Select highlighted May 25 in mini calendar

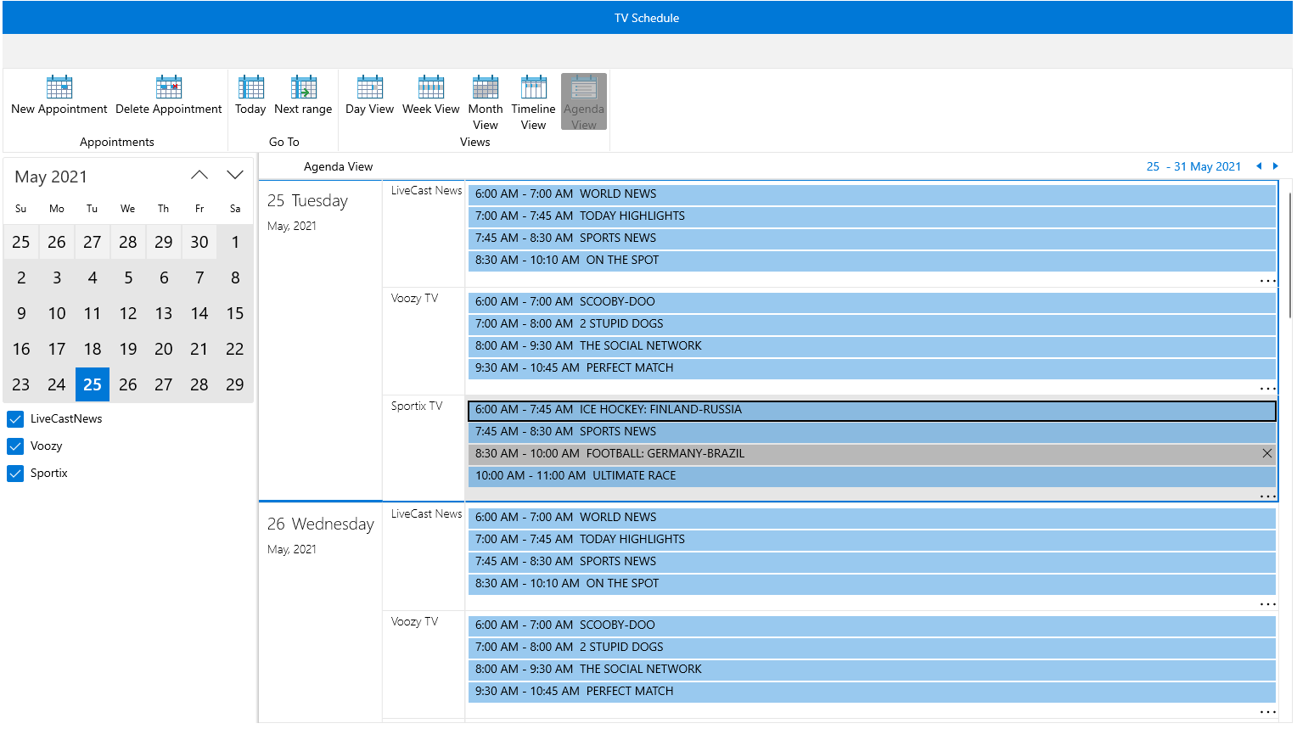pyautogui.click(x=93, y=384)
